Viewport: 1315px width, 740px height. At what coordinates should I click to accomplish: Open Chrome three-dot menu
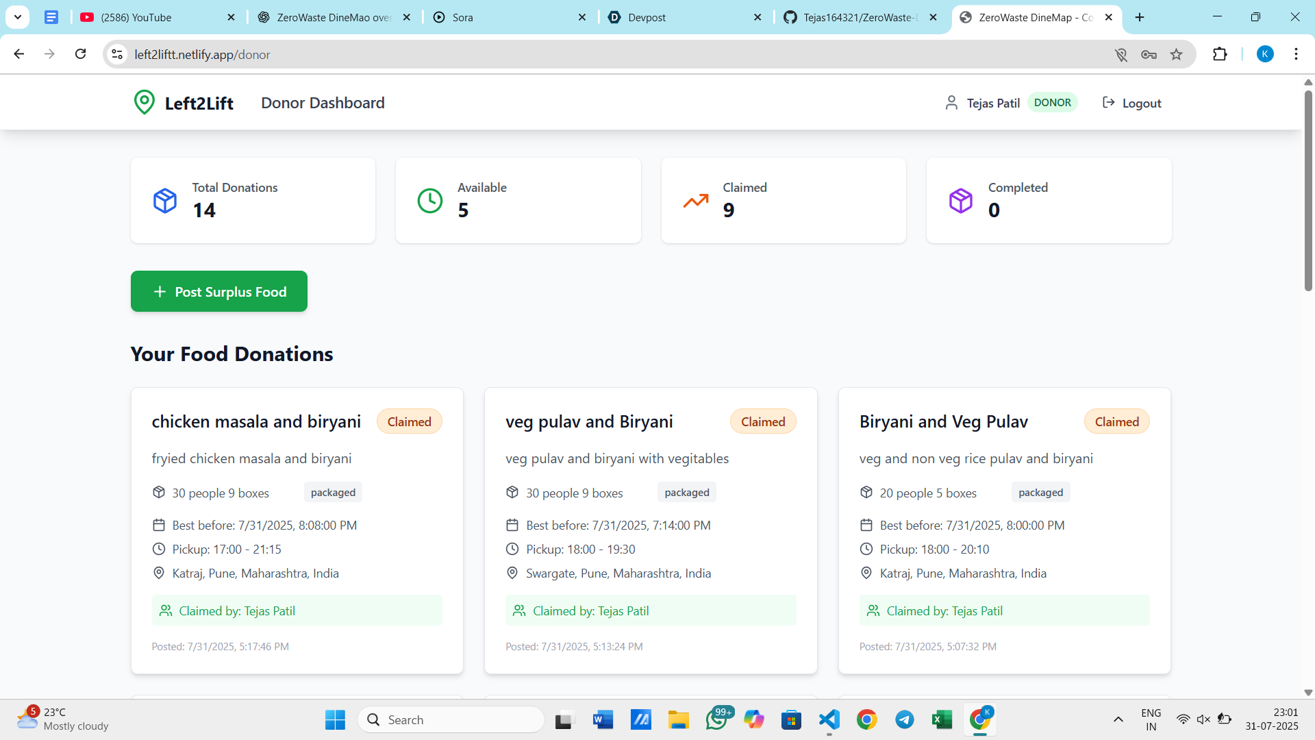[x=1296, y=54]
